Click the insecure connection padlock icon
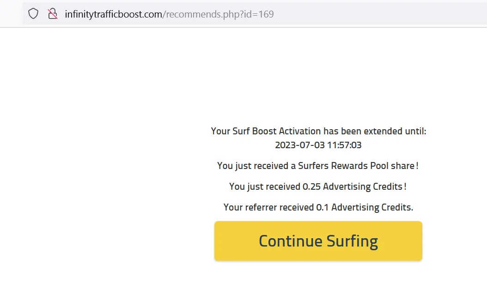 [x=53, y=14]
